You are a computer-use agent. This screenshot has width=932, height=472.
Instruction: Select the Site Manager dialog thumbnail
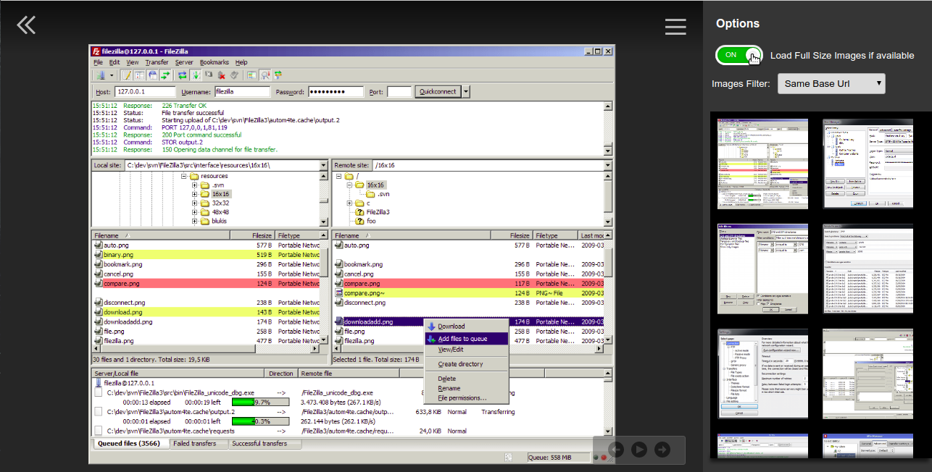(868, 164)
